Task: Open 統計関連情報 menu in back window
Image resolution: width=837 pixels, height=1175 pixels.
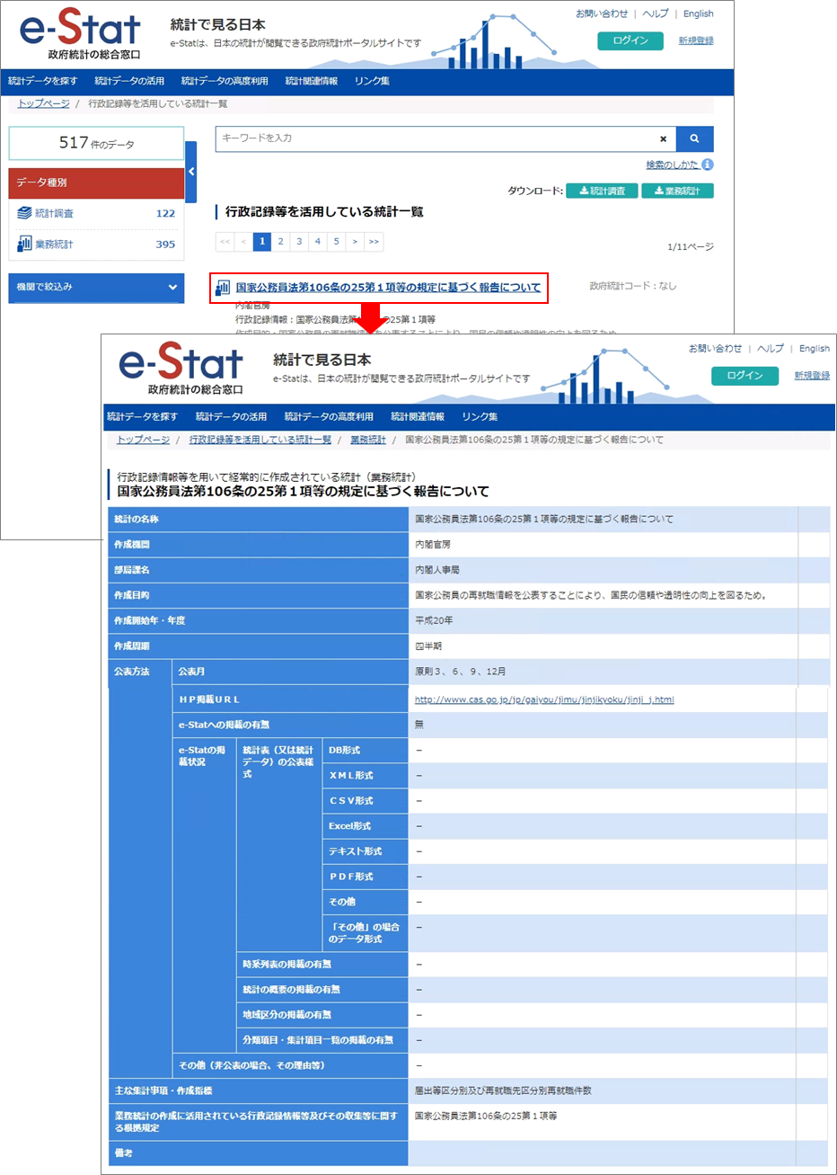Action: click(312, 81)
